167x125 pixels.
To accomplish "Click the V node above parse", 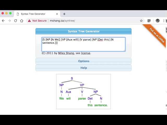I will (x=82, y=92).
